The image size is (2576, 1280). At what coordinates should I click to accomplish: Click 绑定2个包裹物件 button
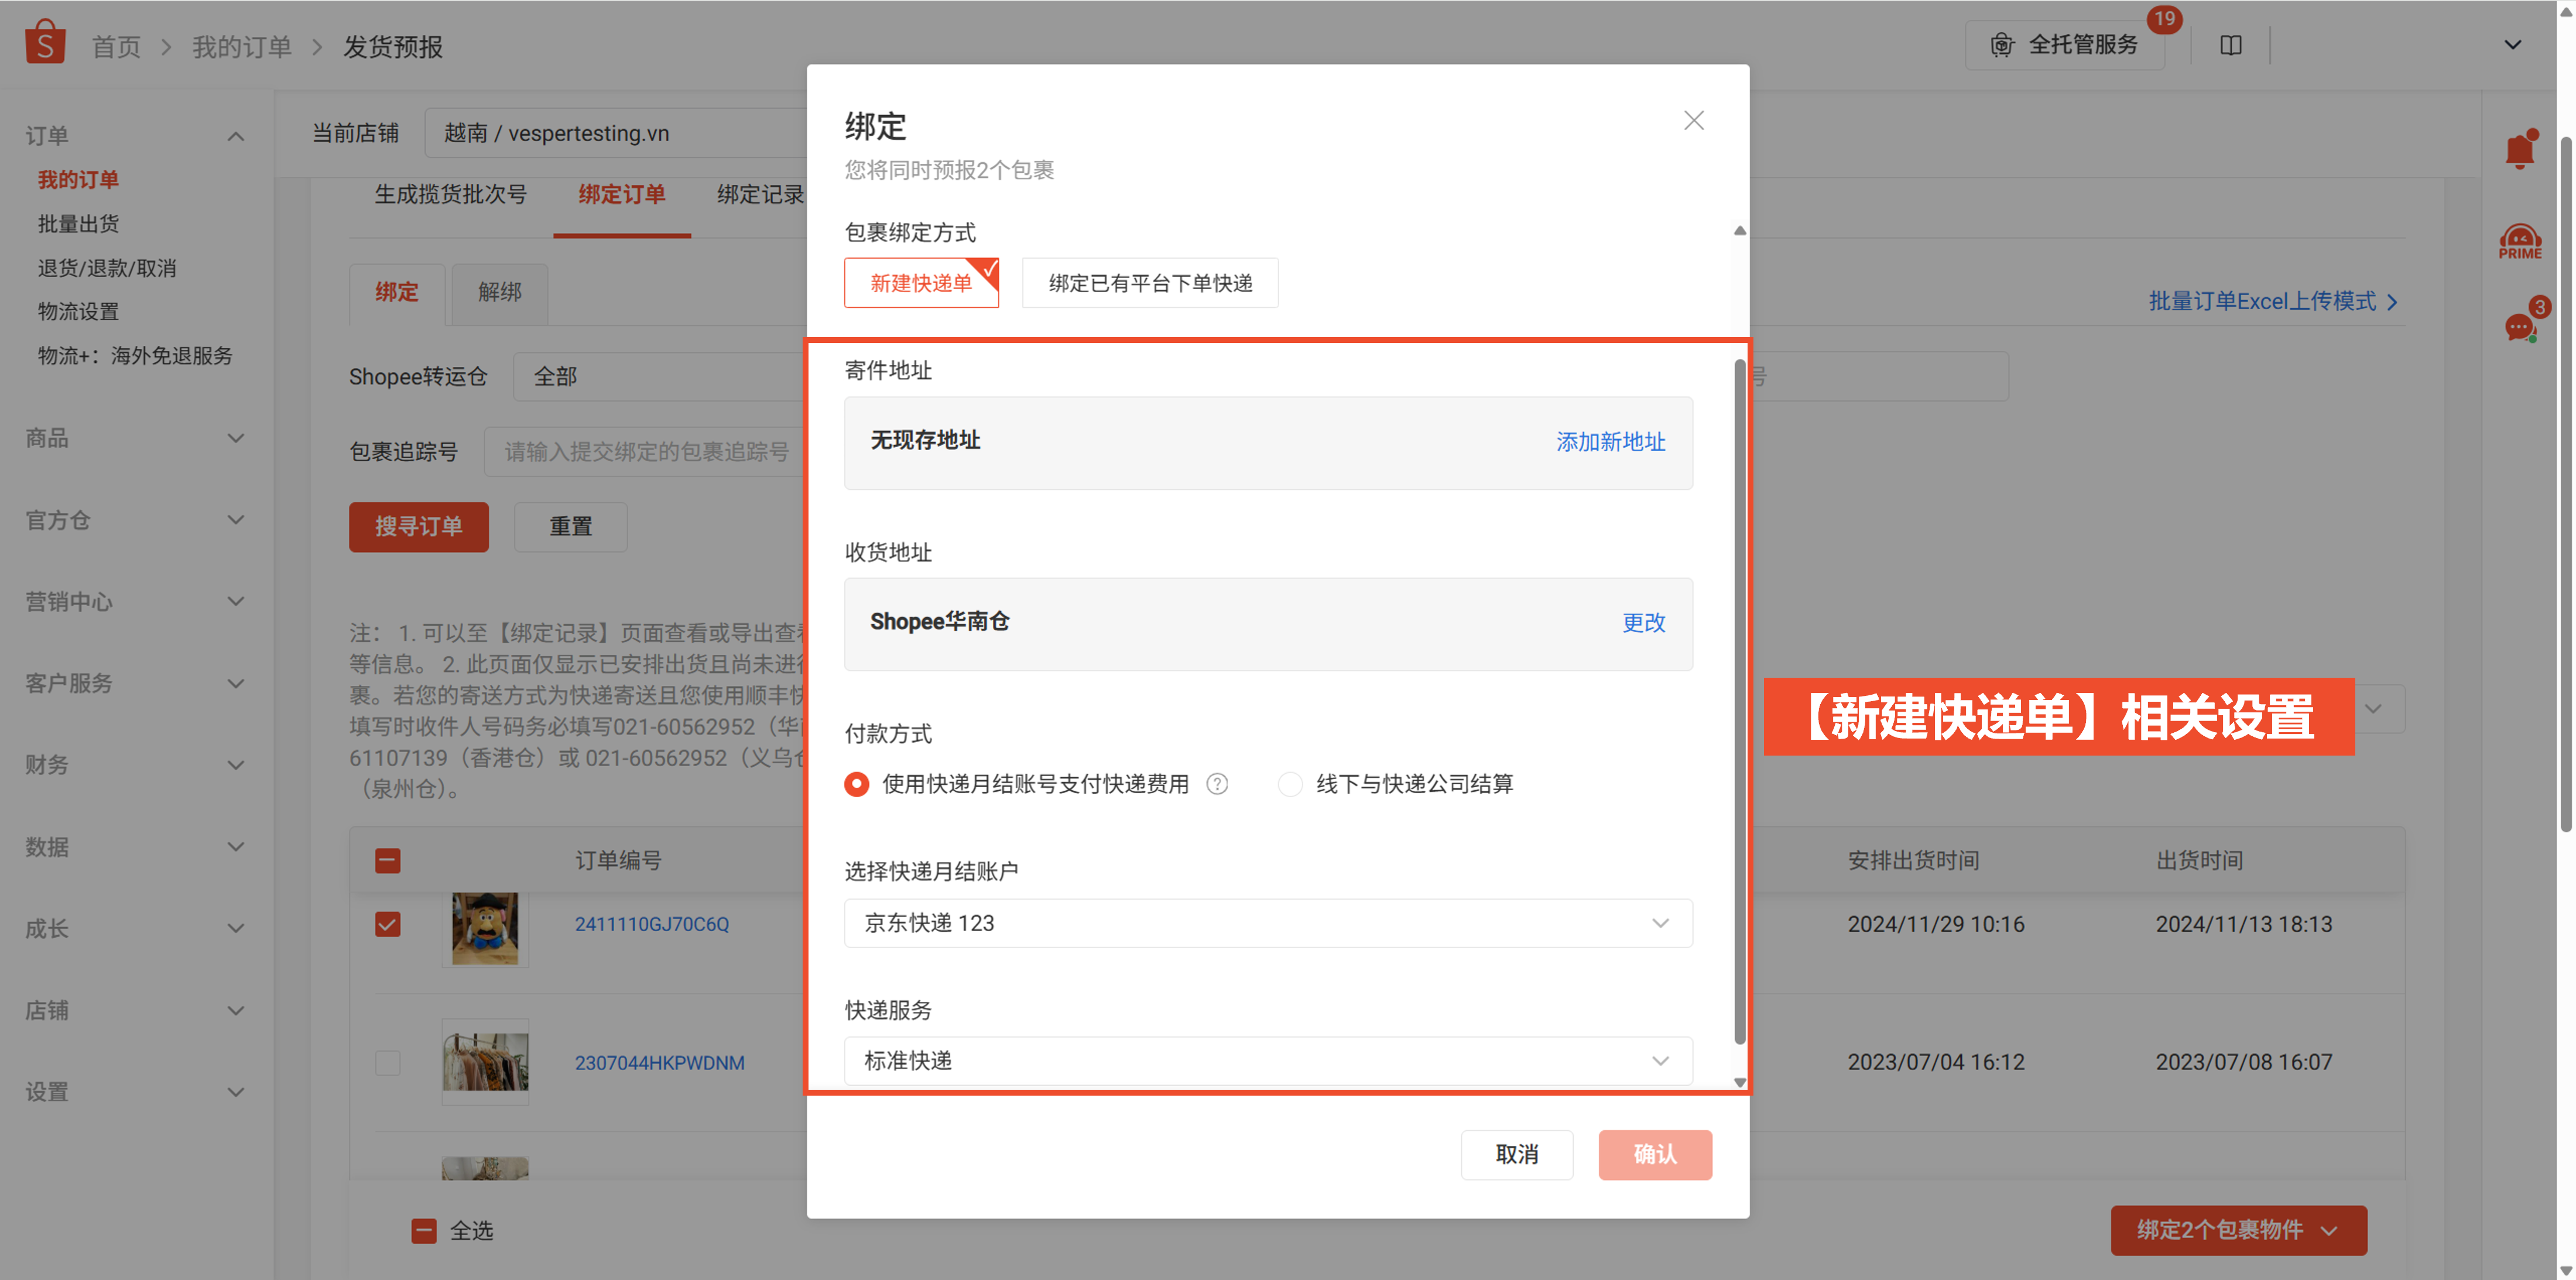[2238, 1231]
